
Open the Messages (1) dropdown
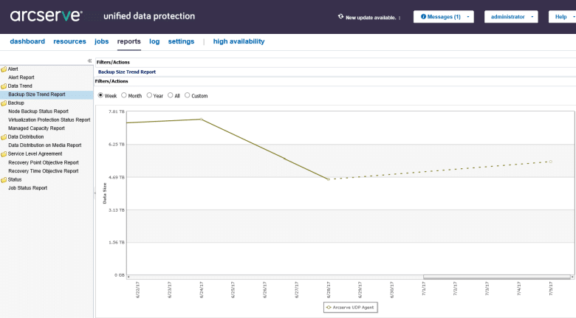coord(443,16)
